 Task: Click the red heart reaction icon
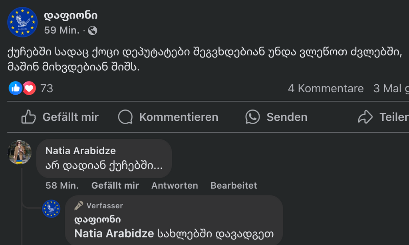tap(29, 88)
